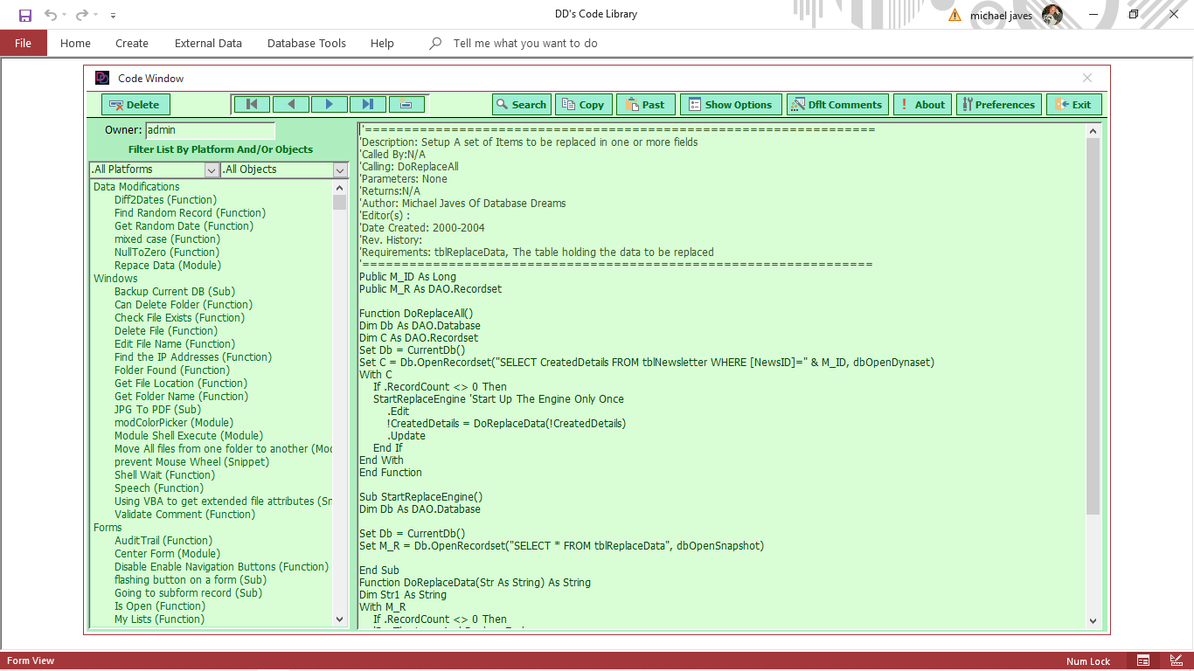Go to the previous record button

(x=290, y=105)
